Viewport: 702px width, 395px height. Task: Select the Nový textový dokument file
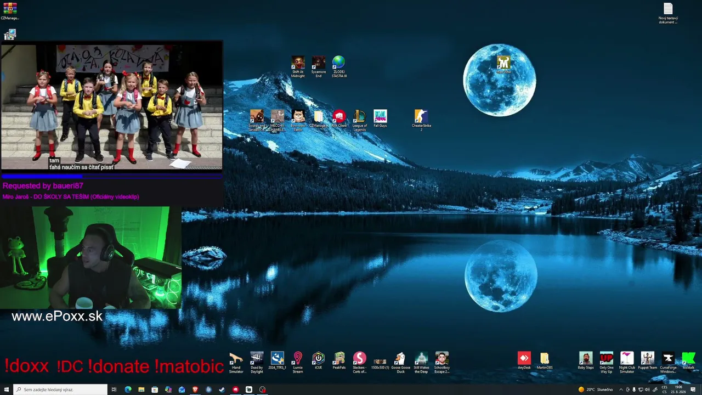[x=668, y=13]
